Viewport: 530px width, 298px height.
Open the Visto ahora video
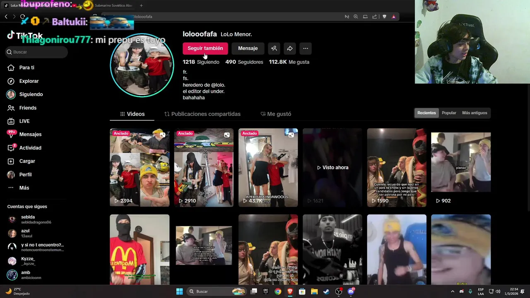(x=332, y=168)
